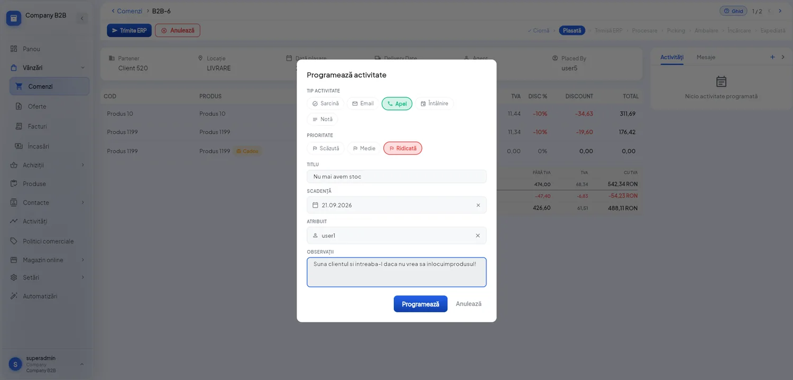Collapse the sidebar with chevron icon
The width and height of the screenshot is (793, 380).
(82, 18)
